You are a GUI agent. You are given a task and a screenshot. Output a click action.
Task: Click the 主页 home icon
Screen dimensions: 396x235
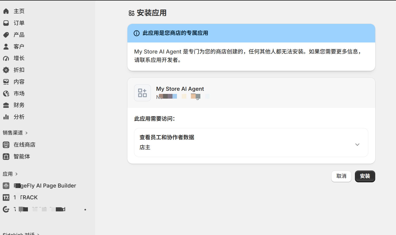(6, 11)
